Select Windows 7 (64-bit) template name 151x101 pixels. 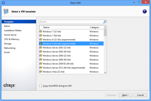point(52,36)
